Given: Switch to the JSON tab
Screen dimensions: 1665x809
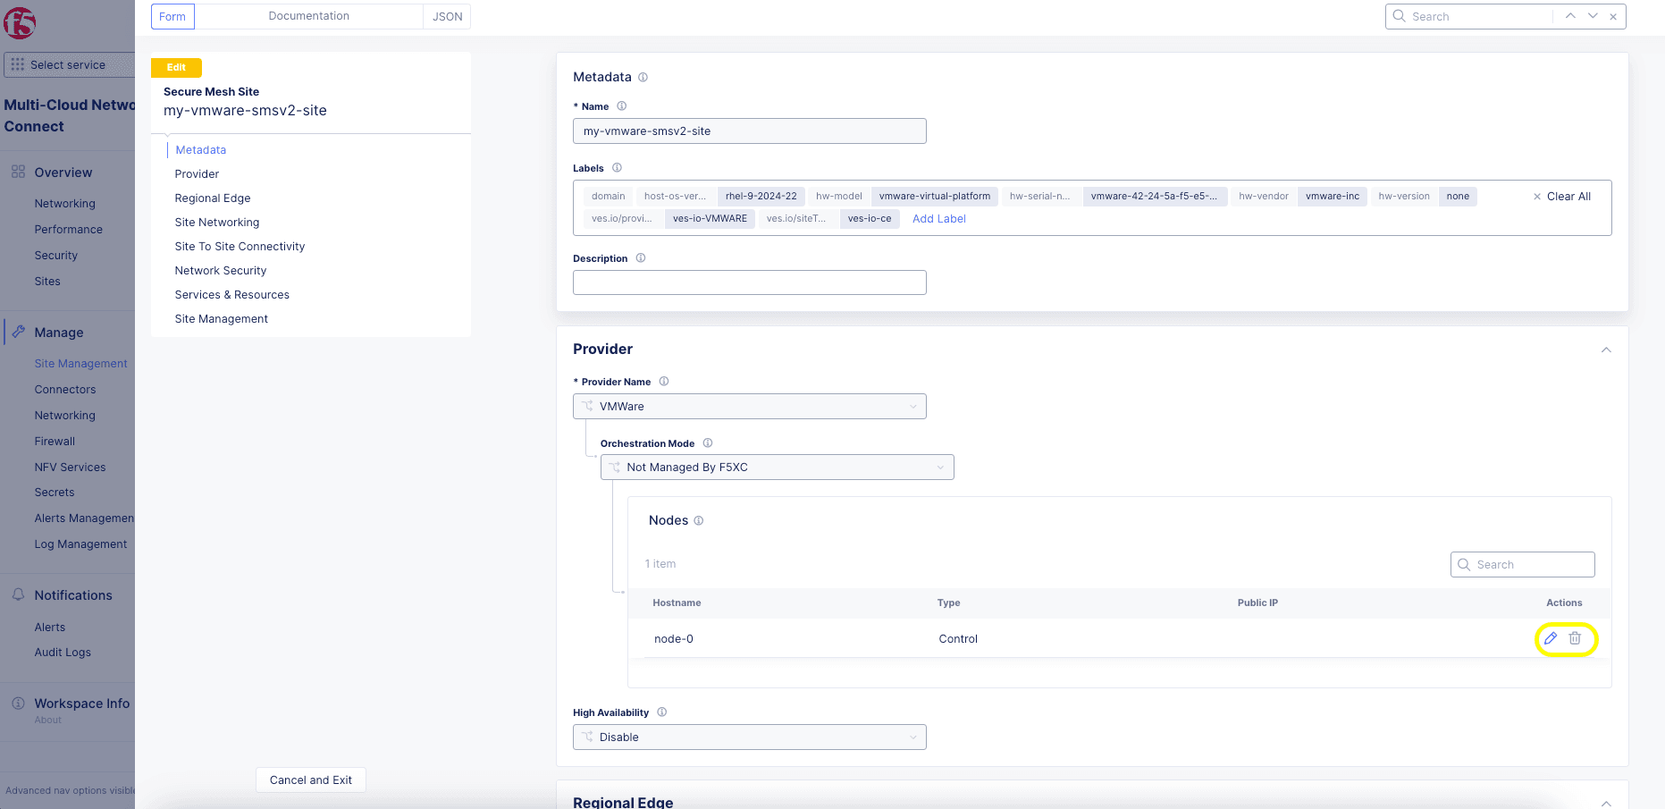Looking at the screenshot, I should (447, 16).
